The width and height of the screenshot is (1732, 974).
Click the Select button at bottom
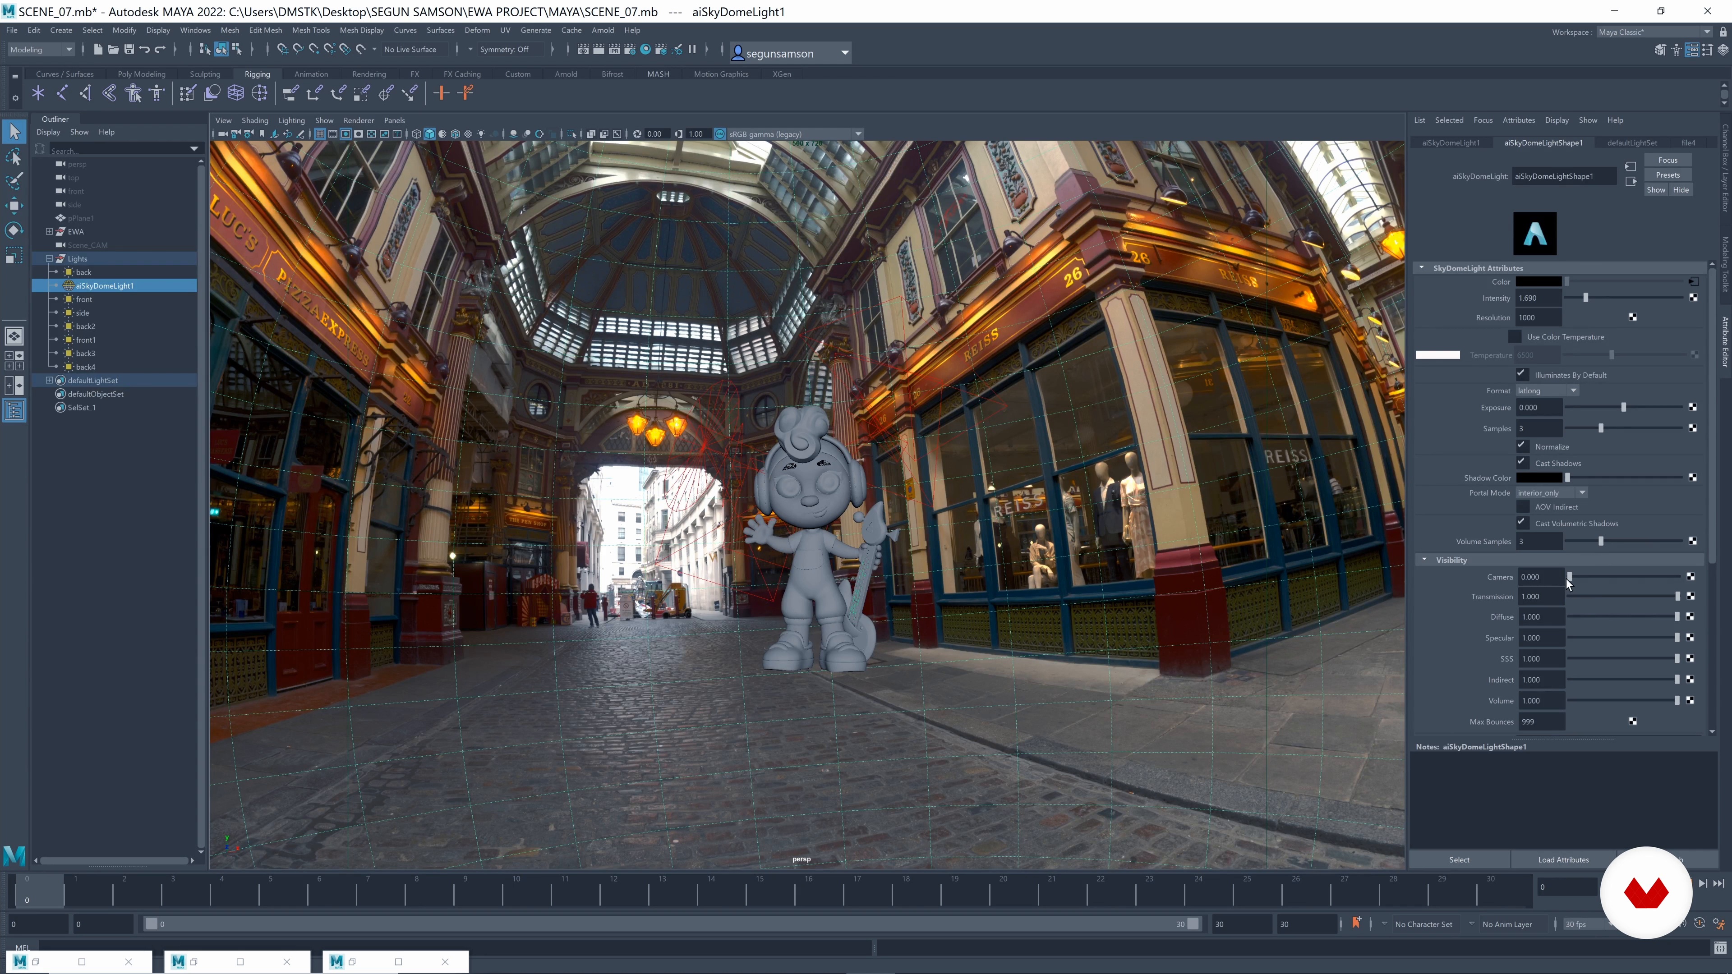(1459, 859)
